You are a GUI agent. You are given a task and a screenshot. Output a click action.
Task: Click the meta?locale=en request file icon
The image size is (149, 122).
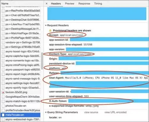click(x=3, y=115)
